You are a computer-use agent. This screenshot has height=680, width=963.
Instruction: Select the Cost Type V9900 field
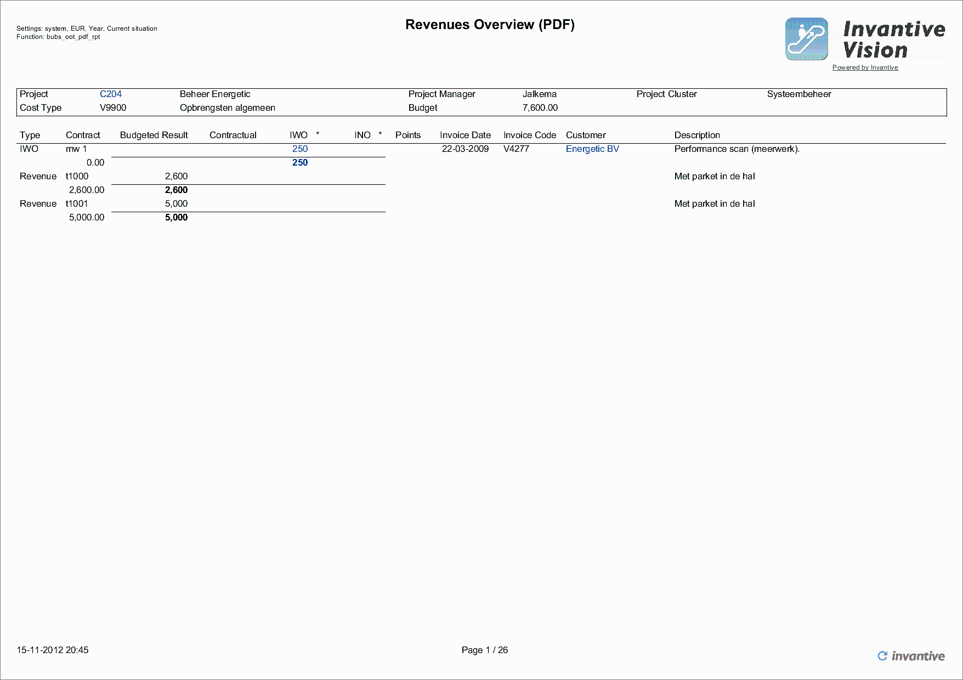pyautogui.click(x=114, y=107)
